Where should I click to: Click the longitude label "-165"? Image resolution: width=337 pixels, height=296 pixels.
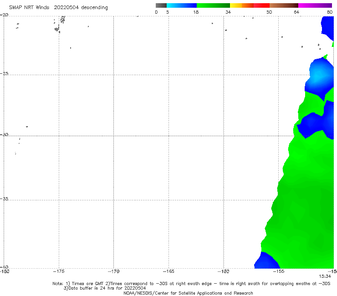point(168,271)
